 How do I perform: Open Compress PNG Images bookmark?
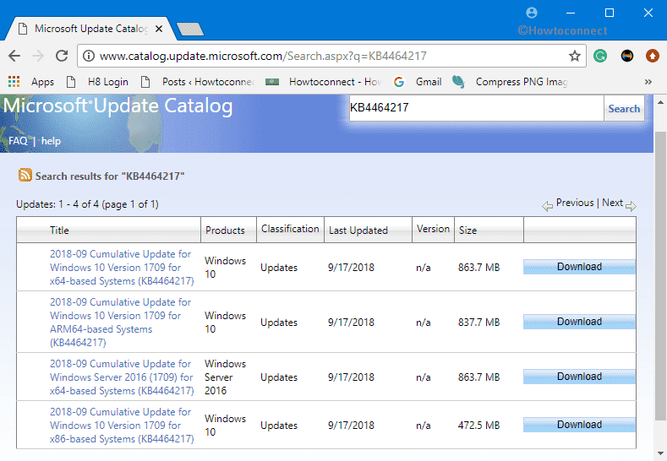pyautogui.click(x=510, y=82)
